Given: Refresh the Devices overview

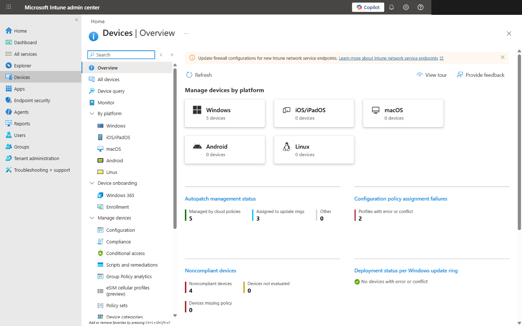Looking at the screenshot, I should tap(199, 75).
